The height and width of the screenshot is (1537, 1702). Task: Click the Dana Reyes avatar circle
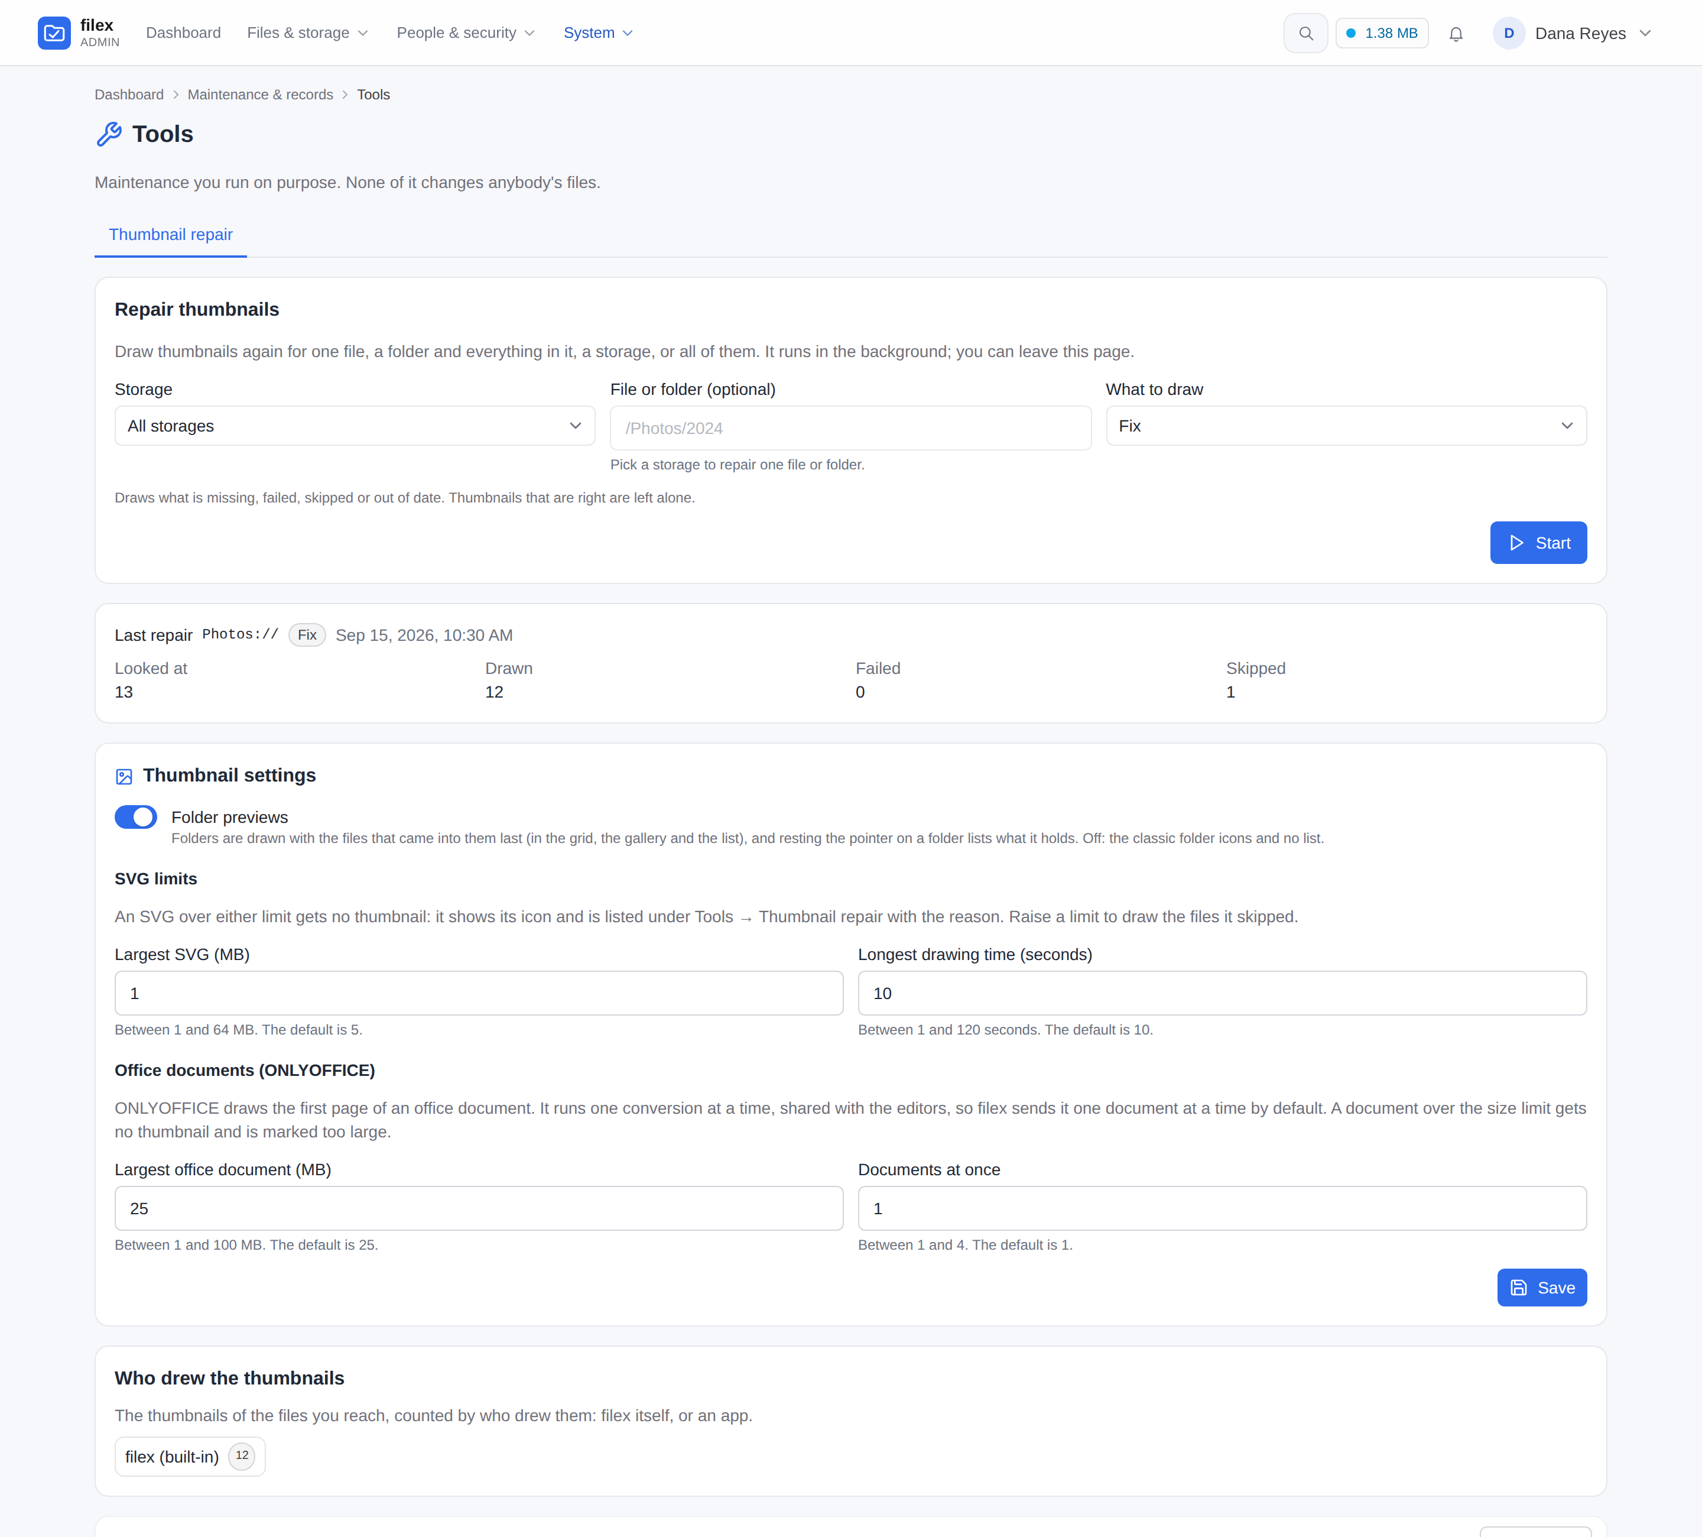point(1509,33)
